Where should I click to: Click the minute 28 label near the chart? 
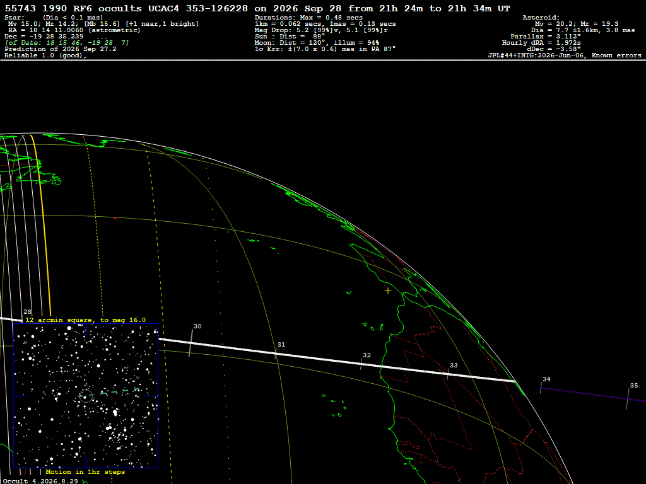click(x=27, y=311)
